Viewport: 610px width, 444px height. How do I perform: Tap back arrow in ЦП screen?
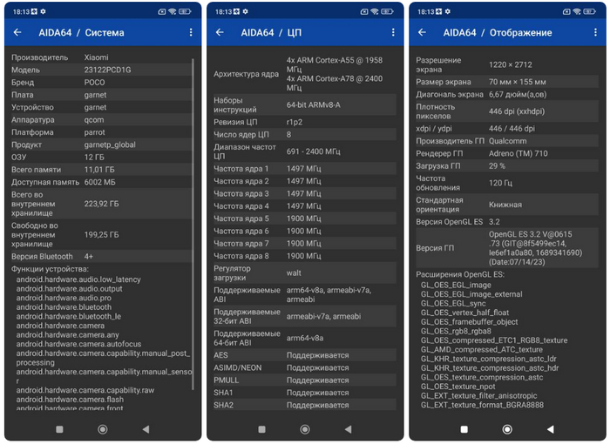(220, 32)
